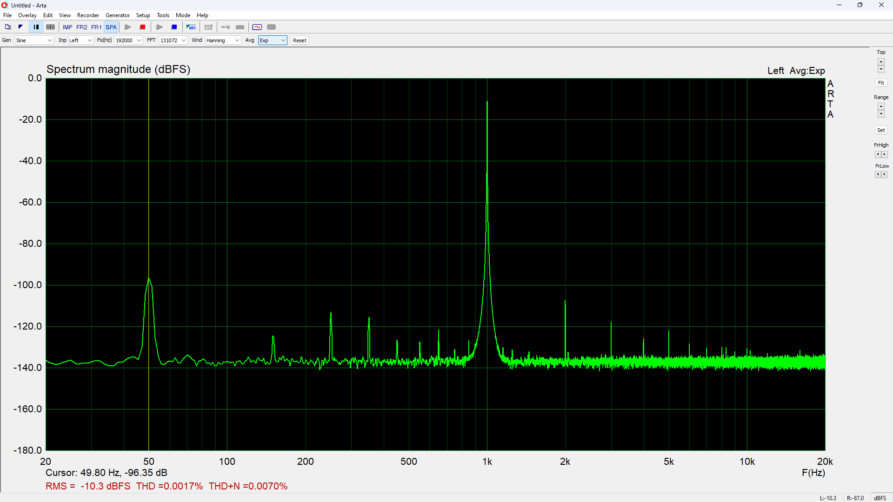Click the gray key-shaped toolbar icon
This screenshot has height=502, width=893.
click(226, 27)
